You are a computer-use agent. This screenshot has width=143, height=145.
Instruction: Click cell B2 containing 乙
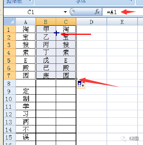click(x=46, y=37)
